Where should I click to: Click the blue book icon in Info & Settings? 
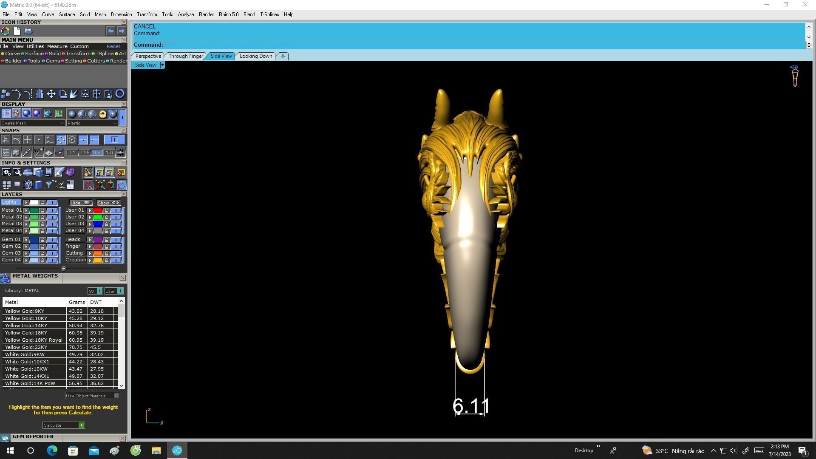coord(38,185)
